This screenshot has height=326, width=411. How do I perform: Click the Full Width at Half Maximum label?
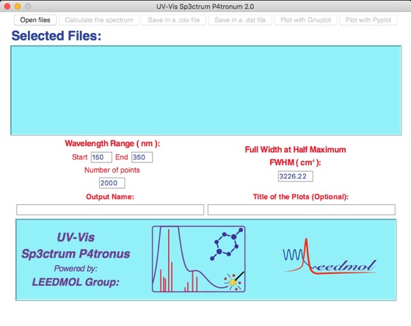(295, 150)
